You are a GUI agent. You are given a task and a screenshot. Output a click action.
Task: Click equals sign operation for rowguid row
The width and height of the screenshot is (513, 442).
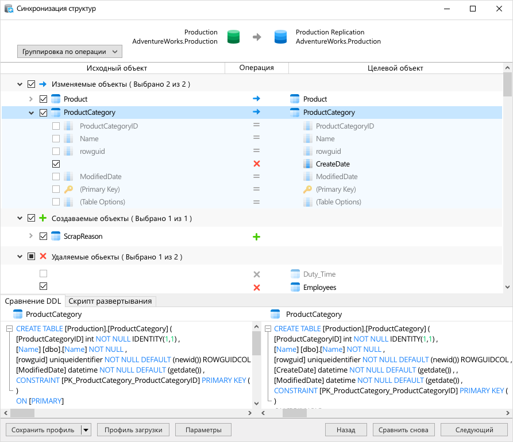256,150
